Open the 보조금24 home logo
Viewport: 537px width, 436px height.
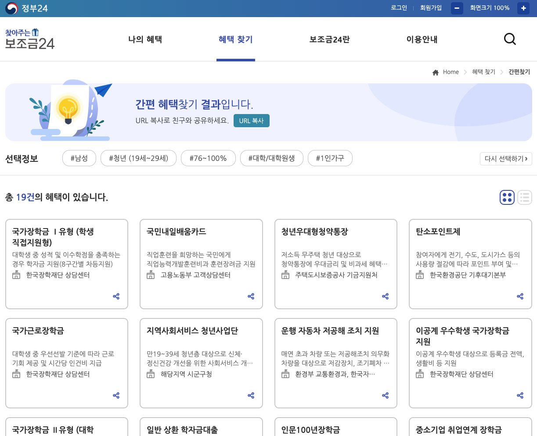30,39
